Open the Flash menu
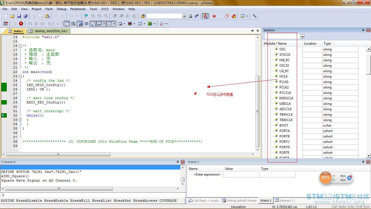371x209 pixels. [x=49, y=9]
